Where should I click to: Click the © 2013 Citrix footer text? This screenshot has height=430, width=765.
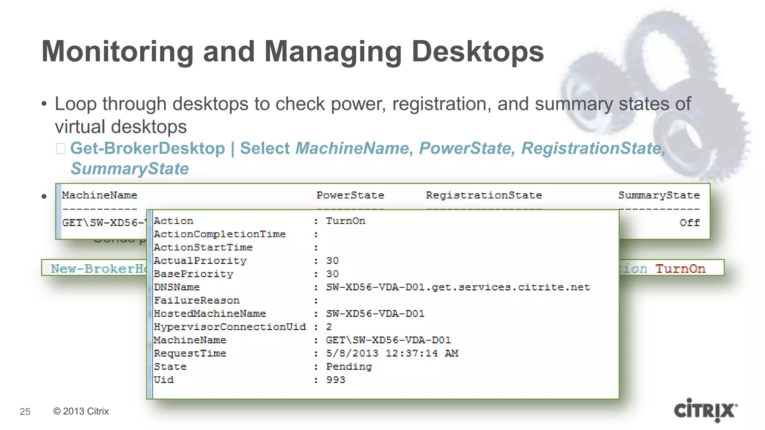coord(81,411)
